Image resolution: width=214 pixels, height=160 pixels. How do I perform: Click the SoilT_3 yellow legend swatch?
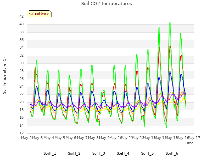coord(88,154)
